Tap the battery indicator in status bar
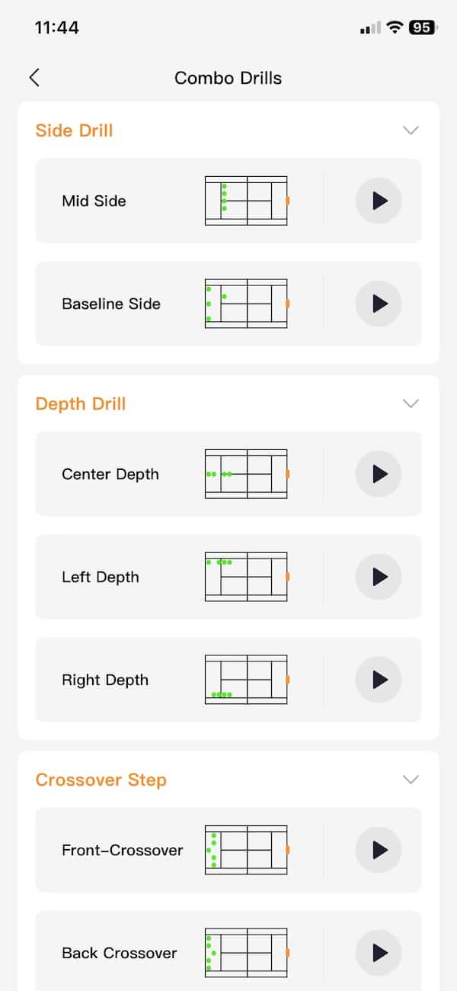 pyautogui.click(x=422, y=27)
